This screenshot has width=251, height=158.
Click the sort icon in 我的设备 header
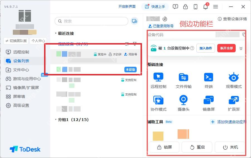(127, 44)
